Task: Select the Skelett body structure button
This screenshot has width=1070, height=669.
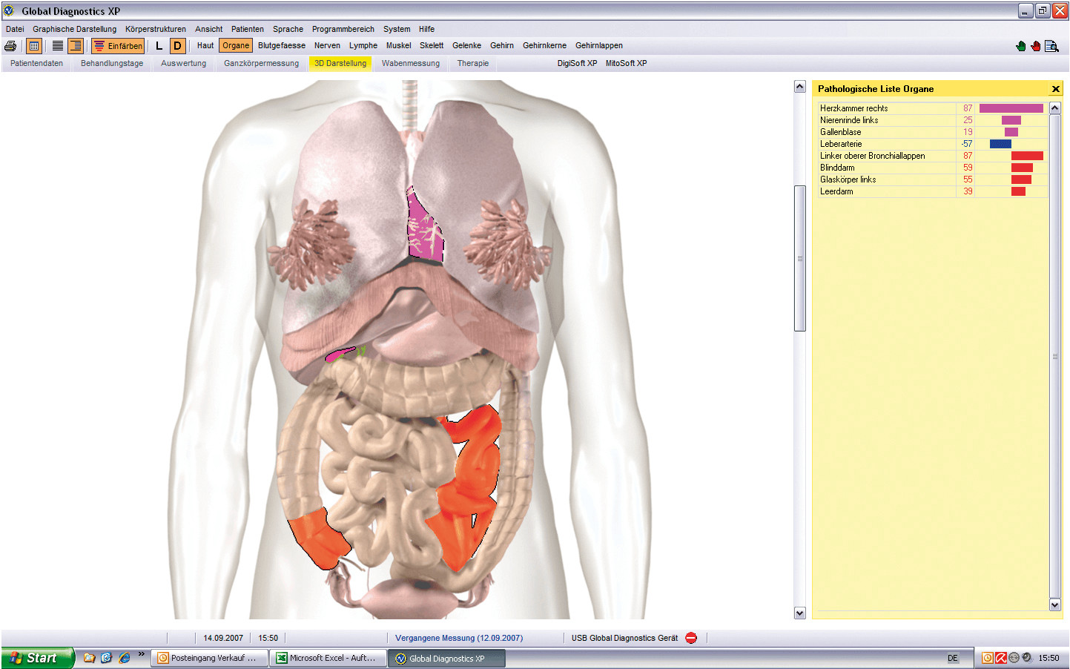Action: tap(431, 45)
